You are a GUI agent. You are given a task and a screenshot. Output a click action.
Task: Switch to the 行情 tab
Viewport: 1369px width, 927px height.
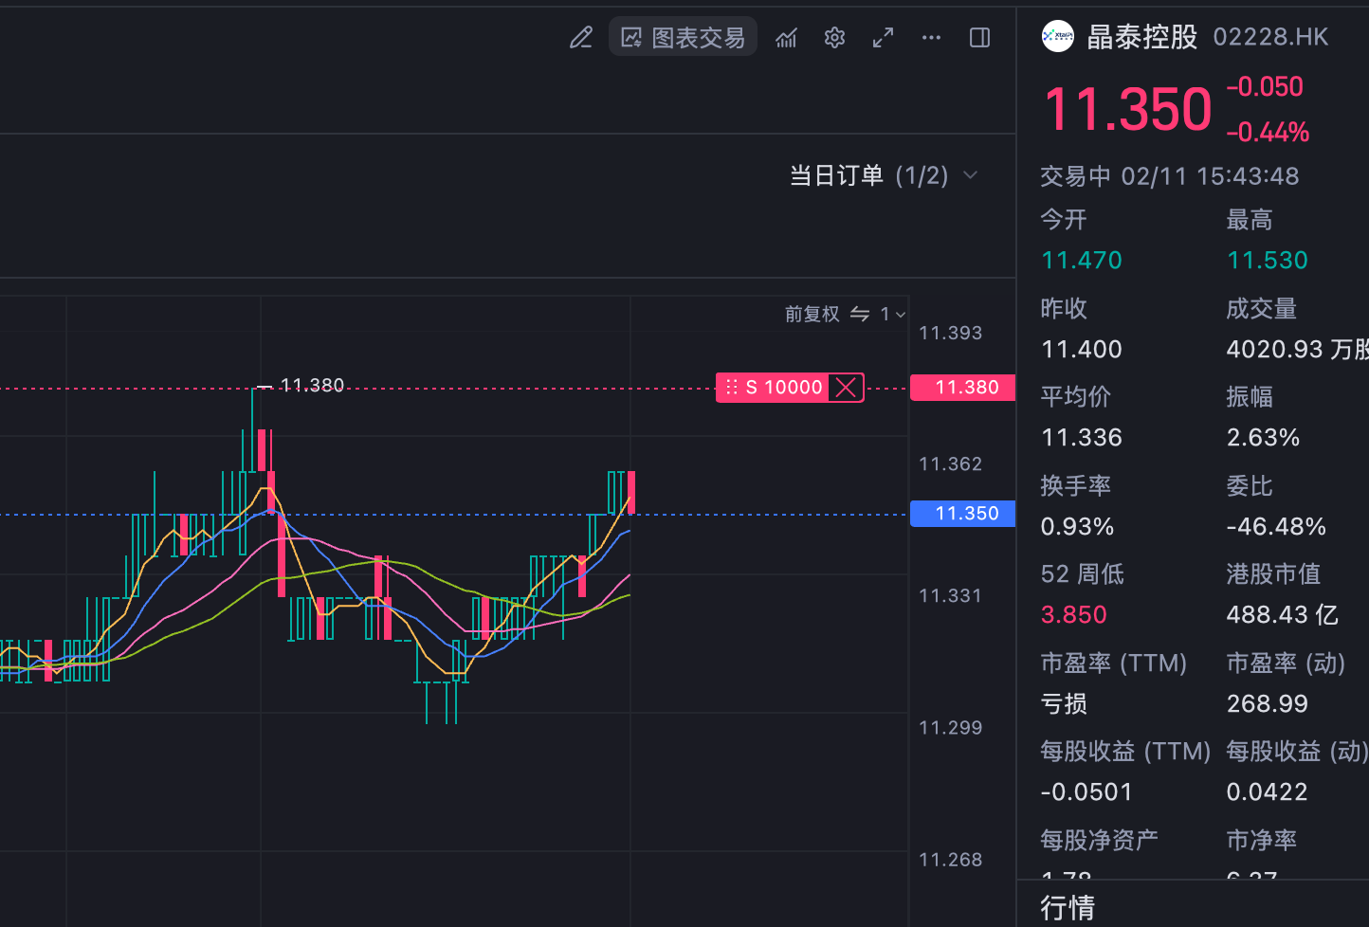point(1068,907)
